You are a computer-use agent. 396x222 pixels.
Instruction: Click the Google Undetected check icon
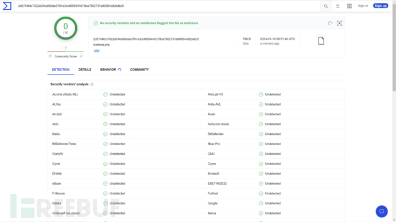coord(261,203)
